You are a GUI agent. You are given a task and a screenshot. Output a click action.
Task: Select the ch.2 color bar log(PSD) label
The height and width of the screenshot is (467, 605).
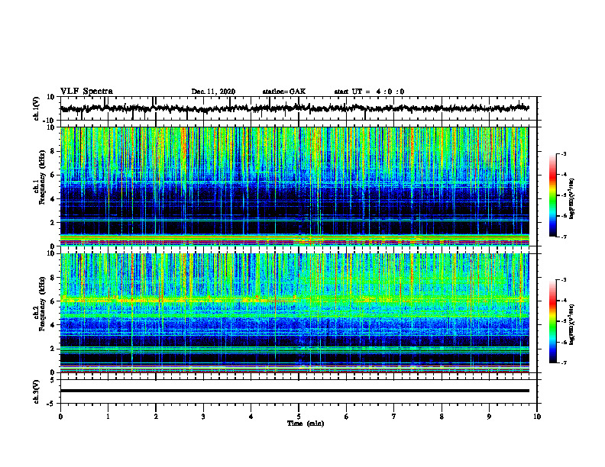pos(572,324)
